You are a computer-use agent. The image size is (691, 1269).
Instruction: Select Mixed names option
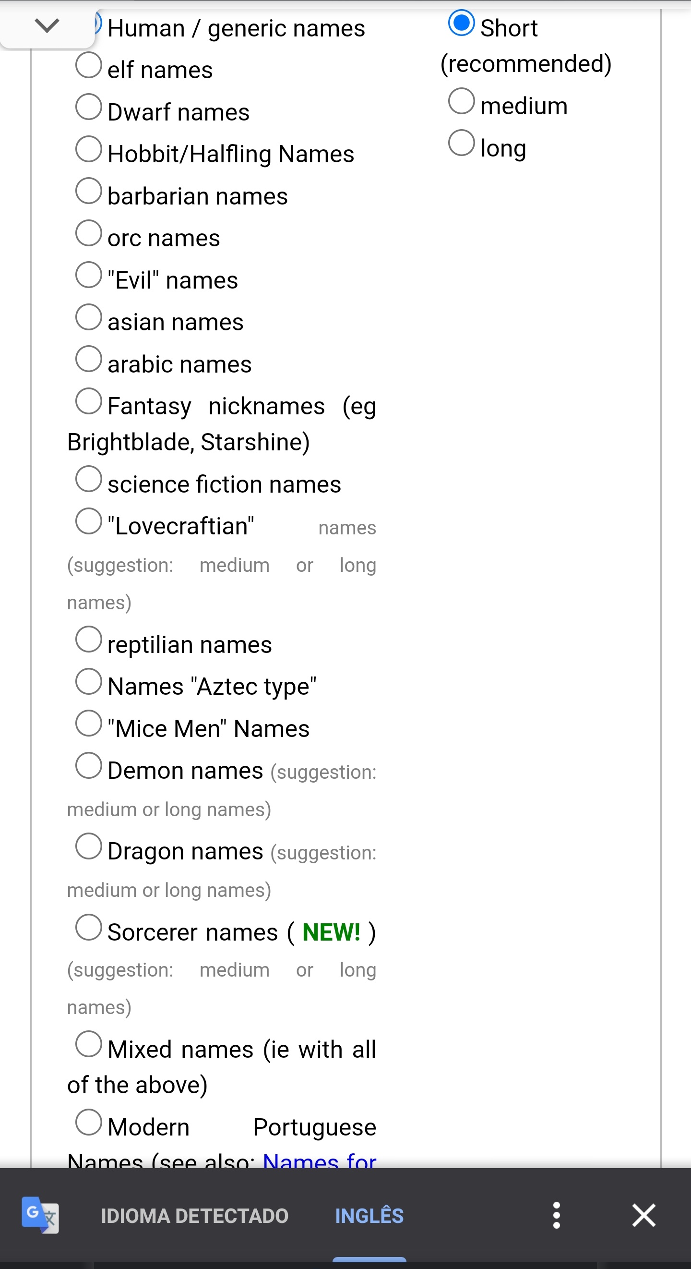pos(89,1044)
